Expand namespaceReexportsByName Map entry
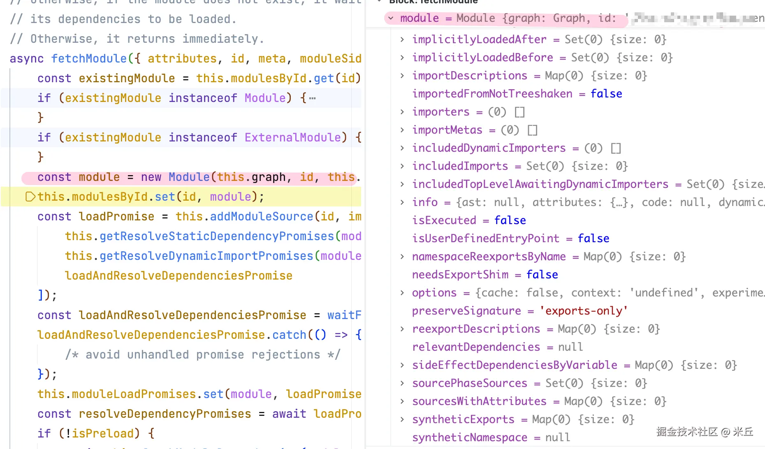This screenshot has width=765, height=449. point(402,257)
